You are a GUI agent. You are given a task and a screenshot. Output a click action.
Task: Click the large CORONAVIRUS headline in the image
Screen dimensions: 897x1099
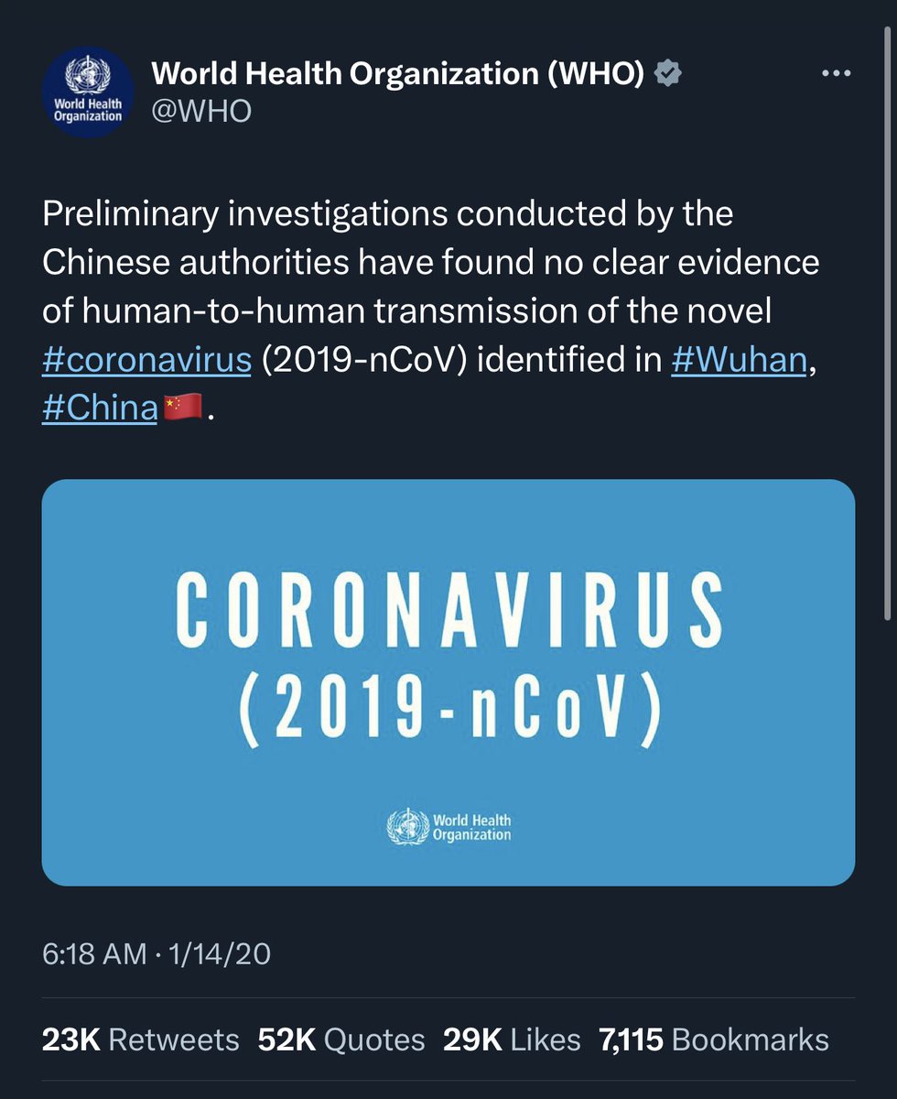point(448,604)
